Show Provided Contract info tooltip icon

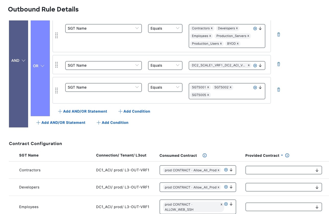287,156
